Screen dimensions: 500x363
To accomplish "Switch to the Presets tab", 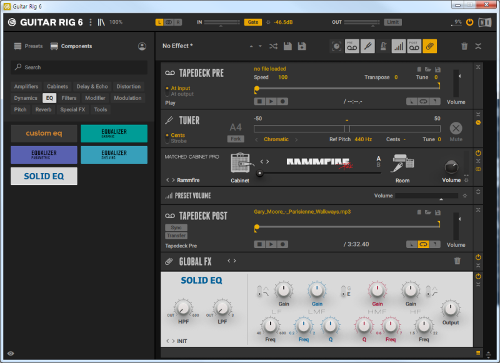I will pos(28,46).
